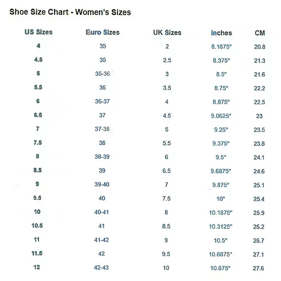Screen dimensions: 281x281
Task: Click the 10.3125" inches value
Action: pyautogui.click(x=221, y=227)
